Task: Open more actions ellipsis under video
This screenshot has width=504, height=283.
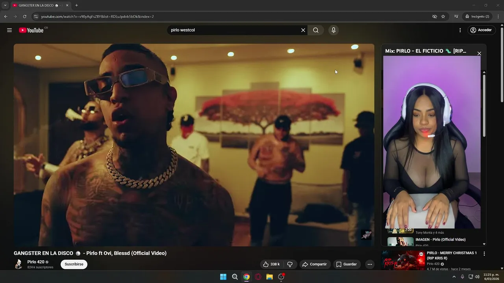Action: pos(370,264)
